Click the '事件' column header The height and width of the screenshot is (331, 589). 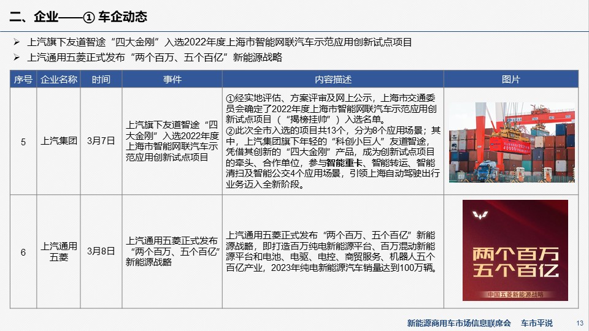tap(172, 79)
